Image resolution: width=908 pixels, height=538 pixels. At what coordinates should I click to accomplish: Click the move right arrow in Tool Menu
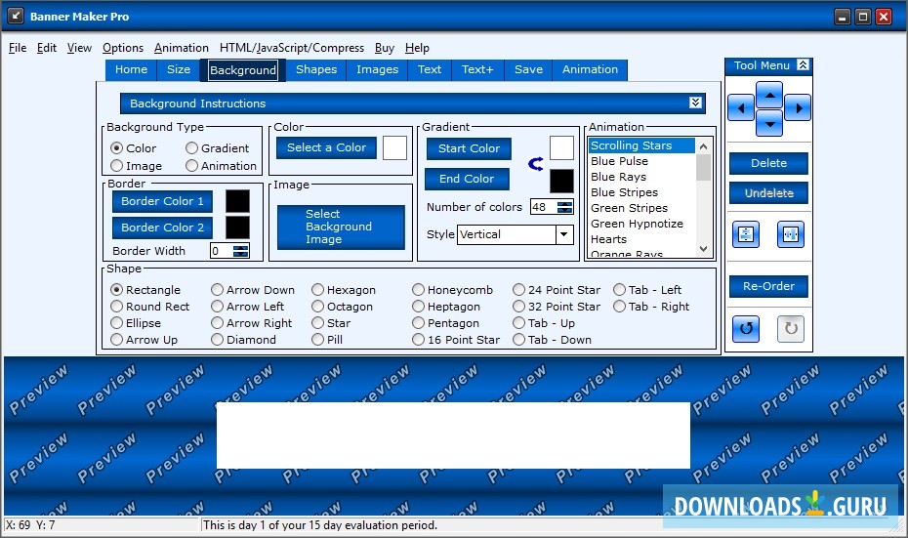[x=798, y=107]
